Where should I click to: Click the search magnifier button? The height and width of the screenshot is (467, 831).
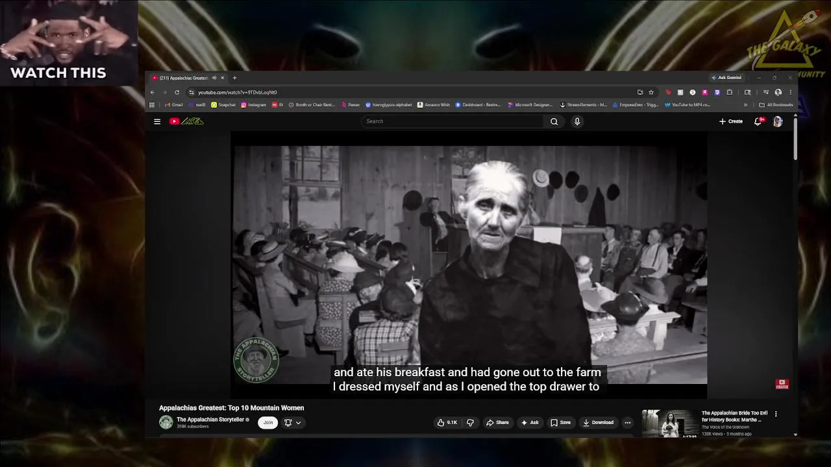point(554,121)
